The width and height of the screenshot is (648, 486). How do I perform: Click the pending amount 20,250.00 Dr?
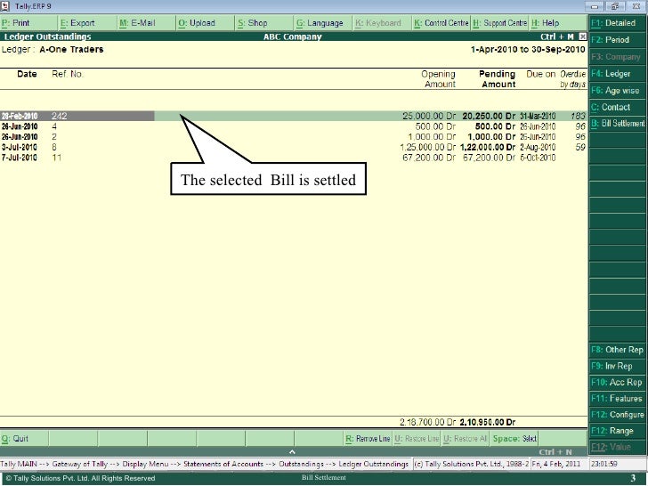click(489, 116)
